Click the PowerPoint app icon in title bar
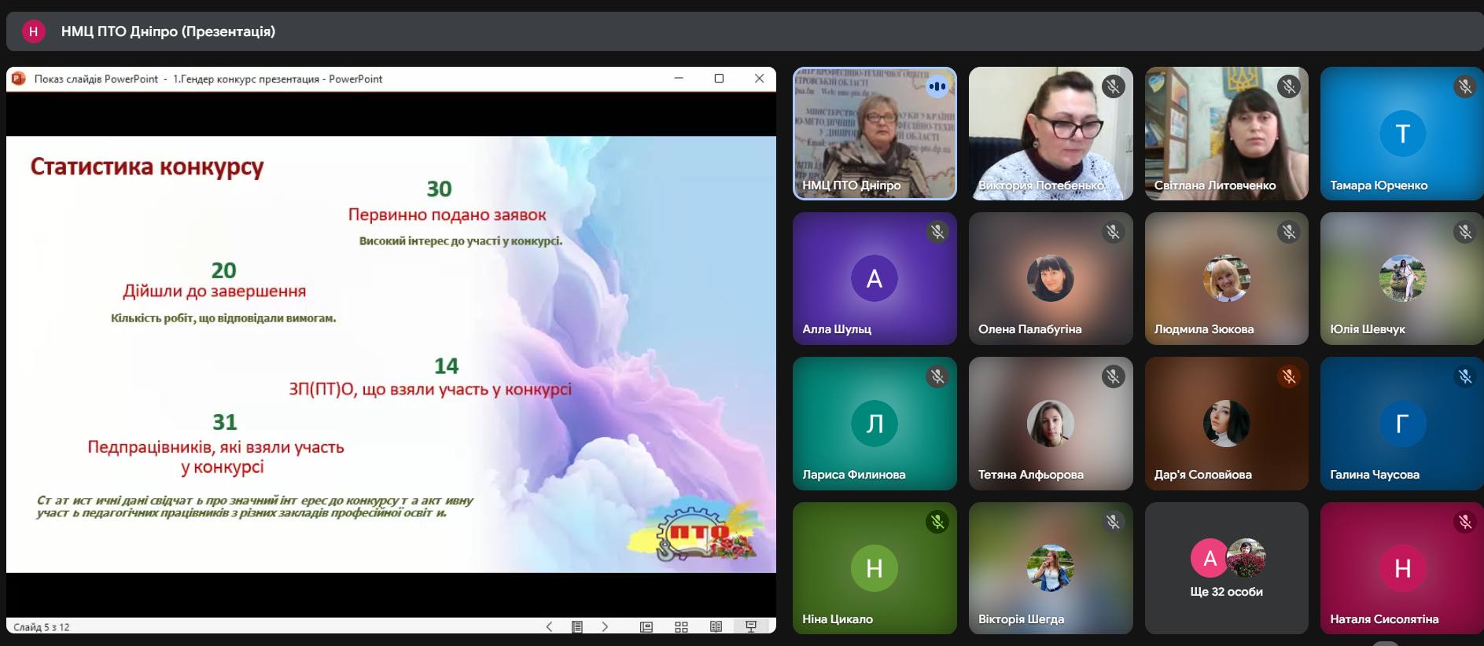This screenshot has width=1484, height=646. click(19, 79)
